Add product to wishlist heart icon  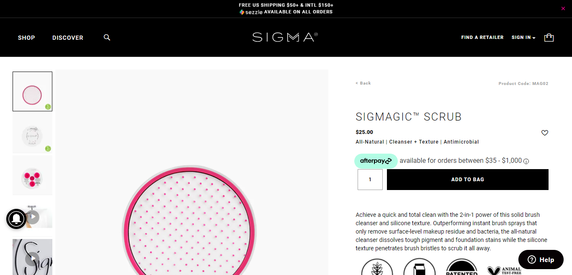[544, 133]
